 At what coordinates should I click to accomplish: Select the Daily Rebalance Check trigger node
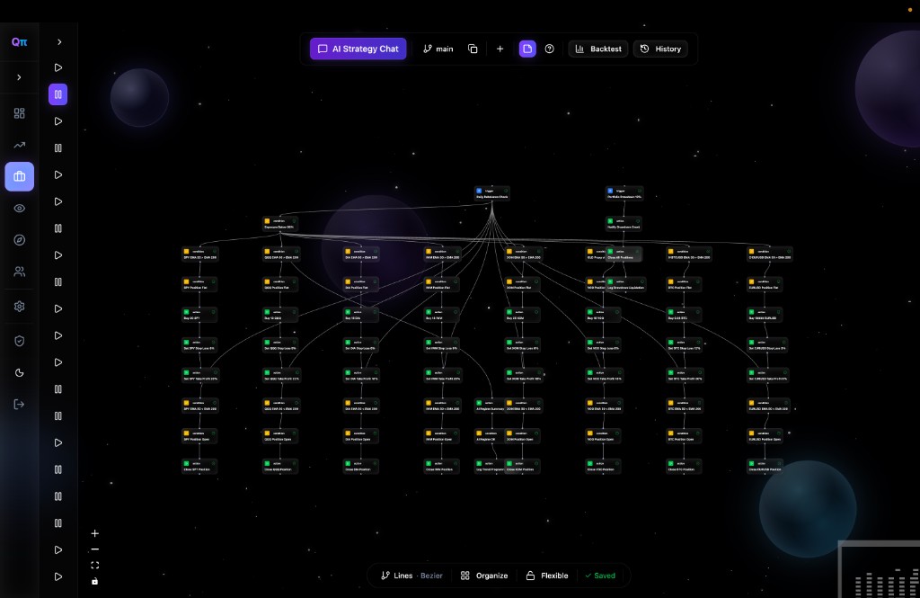tap(492, 193)
